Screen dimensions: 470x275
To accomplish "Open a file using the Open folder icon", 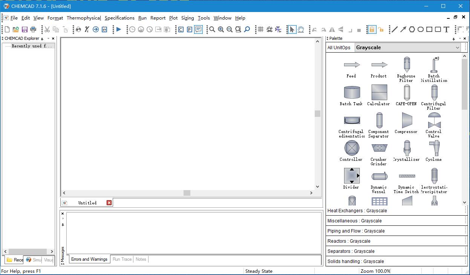I will [15, 29].
